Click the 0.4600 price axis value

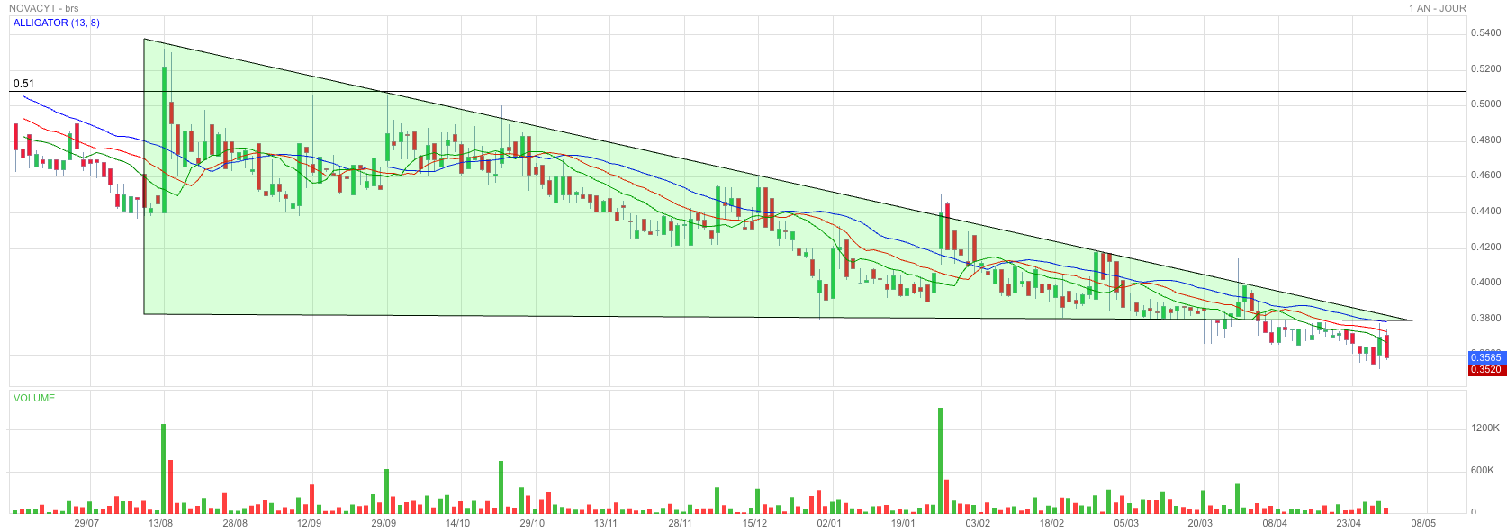tap(1486, 175)
